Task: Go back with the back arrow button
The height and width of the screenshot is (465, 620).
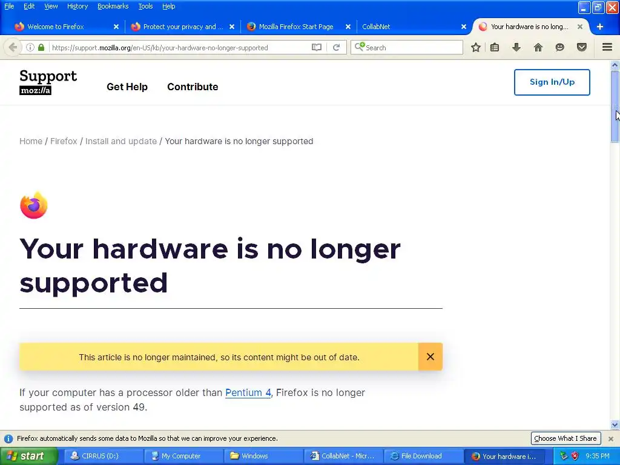Action: [x=13, y=47]
